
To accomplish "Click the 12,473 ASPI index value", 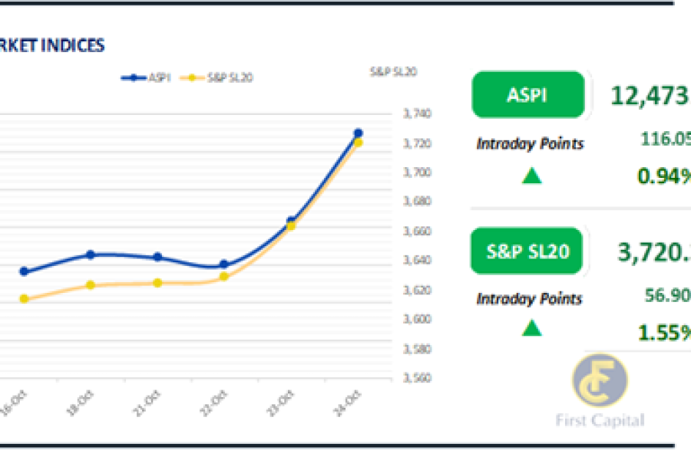I will (x=650, y=95).
